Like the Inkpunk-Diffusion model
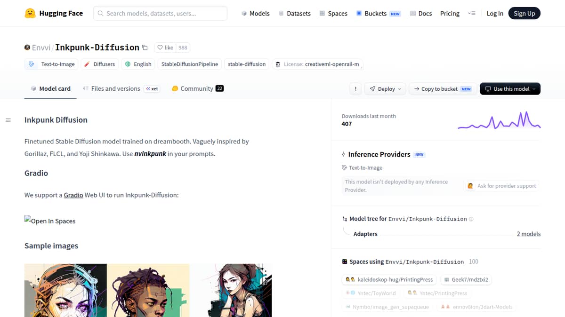The height and width of the screenshot is (317, 565). click(165, 48)
